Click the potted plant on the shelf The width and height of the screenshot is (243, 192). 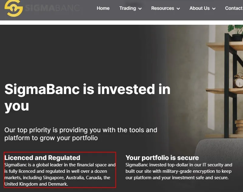(x=236, y=33)
